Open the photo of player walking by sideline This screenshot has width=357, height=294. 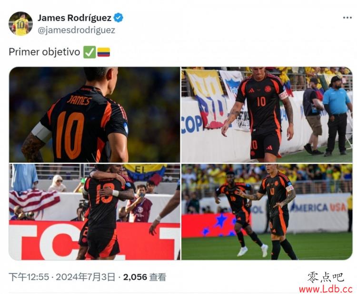tap(267, 115)
